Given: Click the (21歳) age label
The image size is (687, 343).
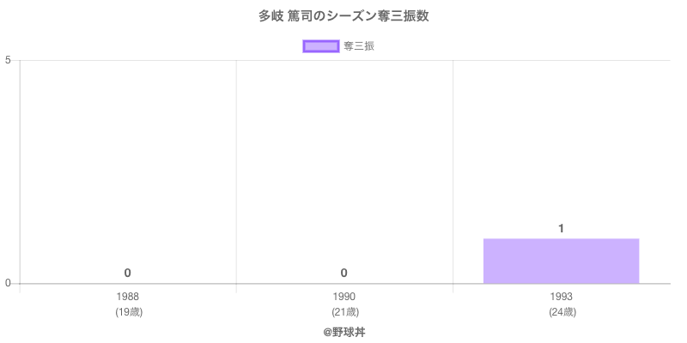Looking at the screenshot, I should (344, 312).
